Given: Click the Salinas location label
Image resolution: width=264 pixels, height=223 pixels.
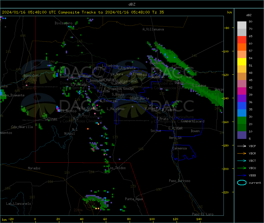Looking at the screenshot, I should (51, 119).
